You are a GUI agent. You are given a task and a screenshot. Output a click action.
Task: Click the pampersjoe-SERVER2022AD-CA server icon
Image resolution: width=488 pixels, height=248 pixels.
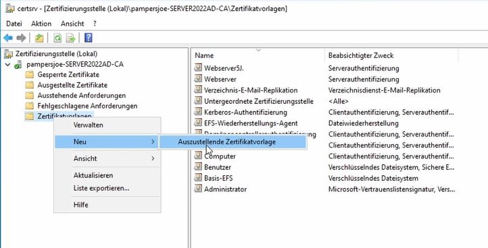coord(19,65)
